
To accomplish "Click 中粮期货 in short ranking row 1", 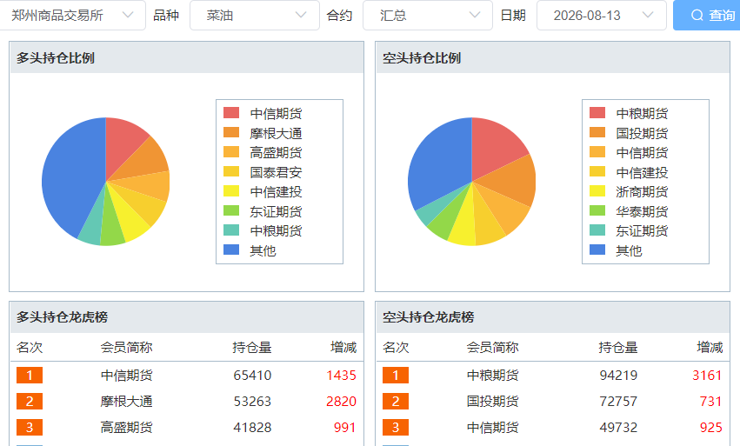I will tap(493, 376).
